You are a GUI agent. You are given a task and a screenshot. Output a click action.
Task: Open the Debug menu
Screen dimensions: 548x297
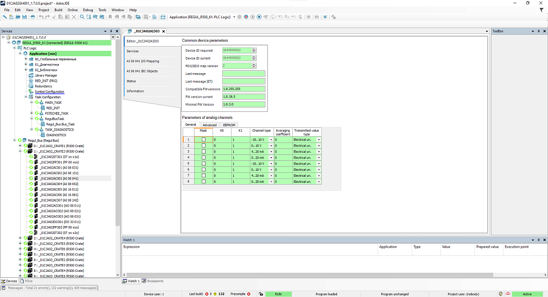click(x=88, y=10)
